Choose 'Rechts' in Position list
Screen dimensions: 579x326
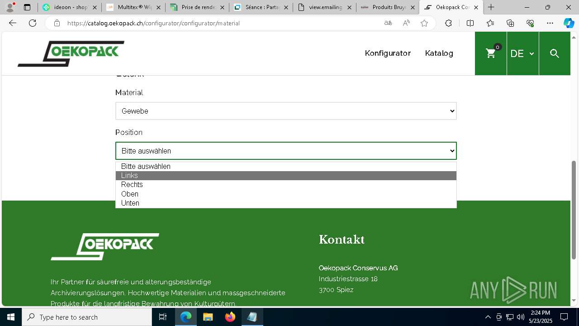[286, 185]
